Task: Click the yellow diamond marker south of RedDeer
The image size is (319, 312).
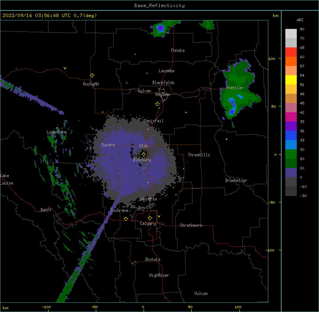Action: coord(158,104)
